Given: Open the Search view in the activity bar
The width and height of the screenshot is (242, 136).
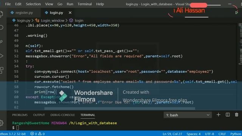Looking at the screenshot, I should (x=1, y=28).
